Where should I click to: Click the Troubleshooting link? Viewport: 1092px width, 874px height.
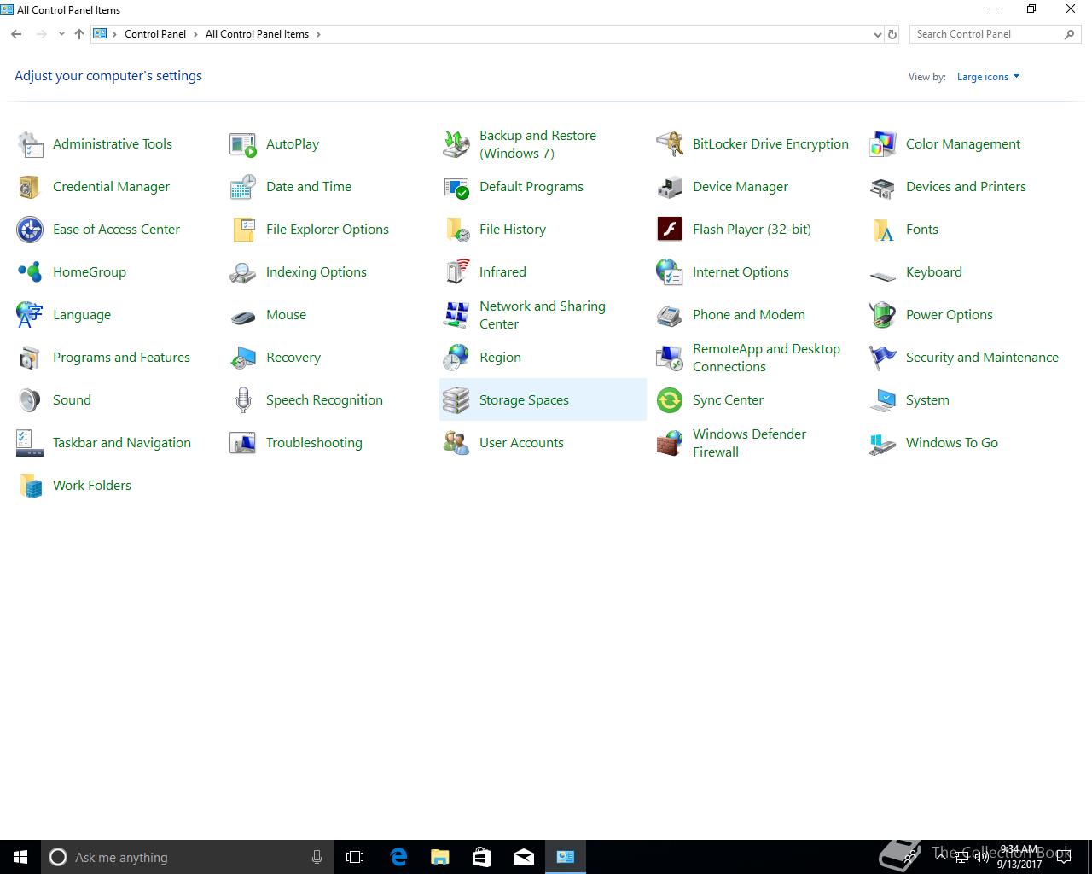coord(314,443)
